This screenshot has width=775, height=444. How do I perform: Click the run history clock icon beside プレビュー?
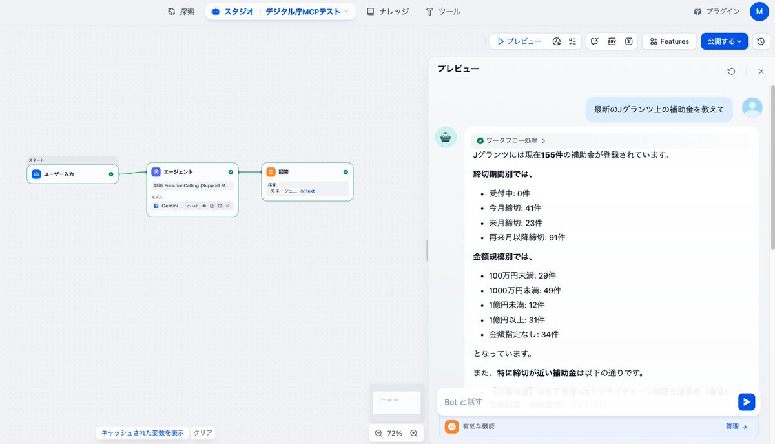coord(557,41)
